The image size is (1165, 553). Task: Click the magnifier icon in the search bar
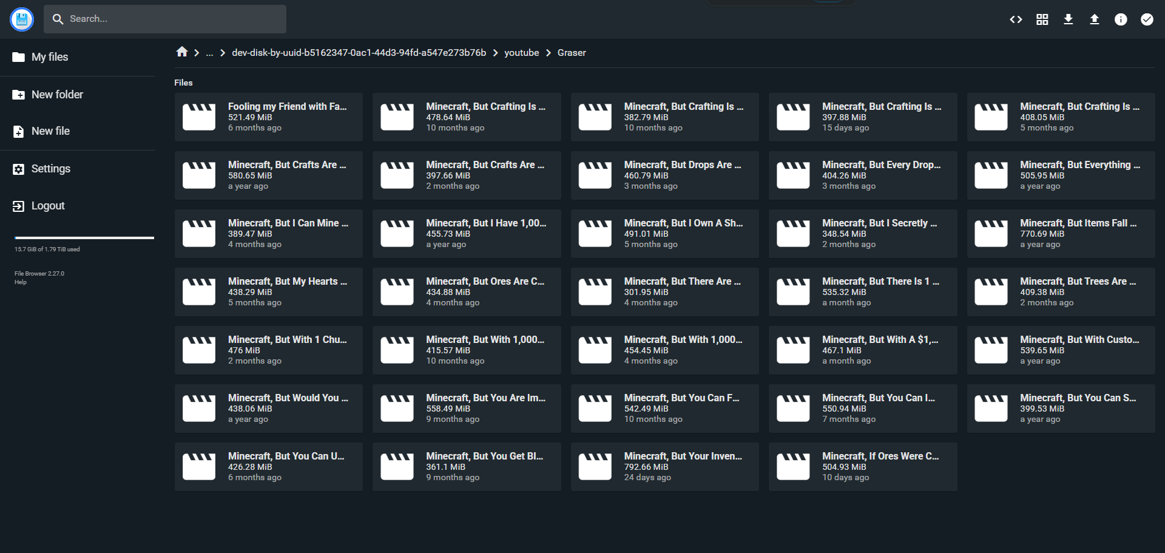click(58, 19)
